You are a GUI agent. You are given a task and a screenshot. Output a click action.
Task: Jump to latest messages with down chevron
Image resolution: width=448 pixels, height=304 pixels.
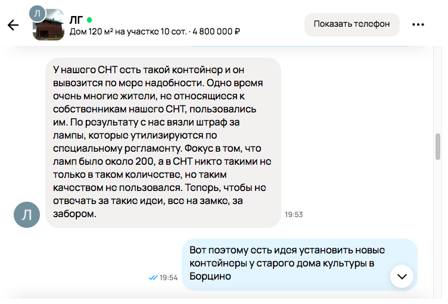click(402, 276)
